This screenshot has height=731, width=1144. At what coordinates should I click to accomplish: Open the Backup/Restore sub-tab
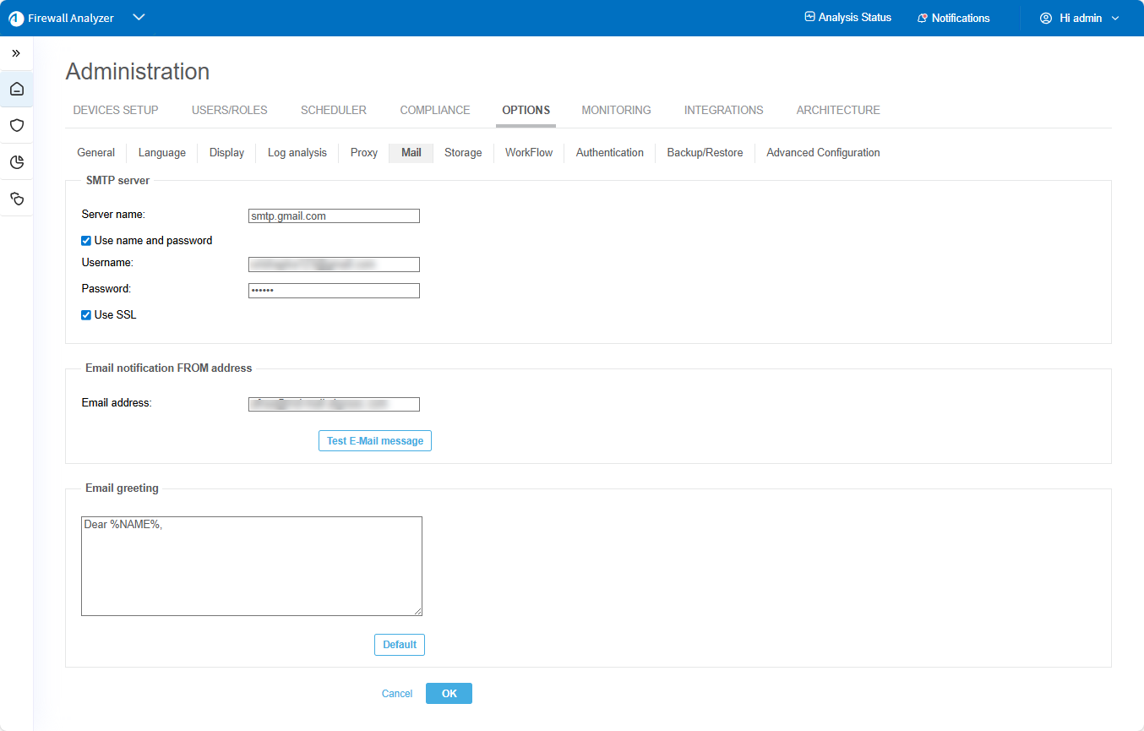[705, 153]
